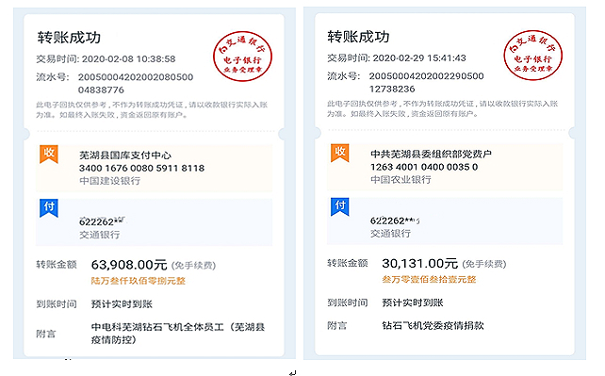The image size is (605, 376).
Task: Click the red bank stamp on right receipt
Action: tap(532, 56)
